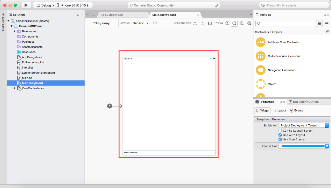
Task: Change the Global Tint color
Action: click(x=302, y=146)
